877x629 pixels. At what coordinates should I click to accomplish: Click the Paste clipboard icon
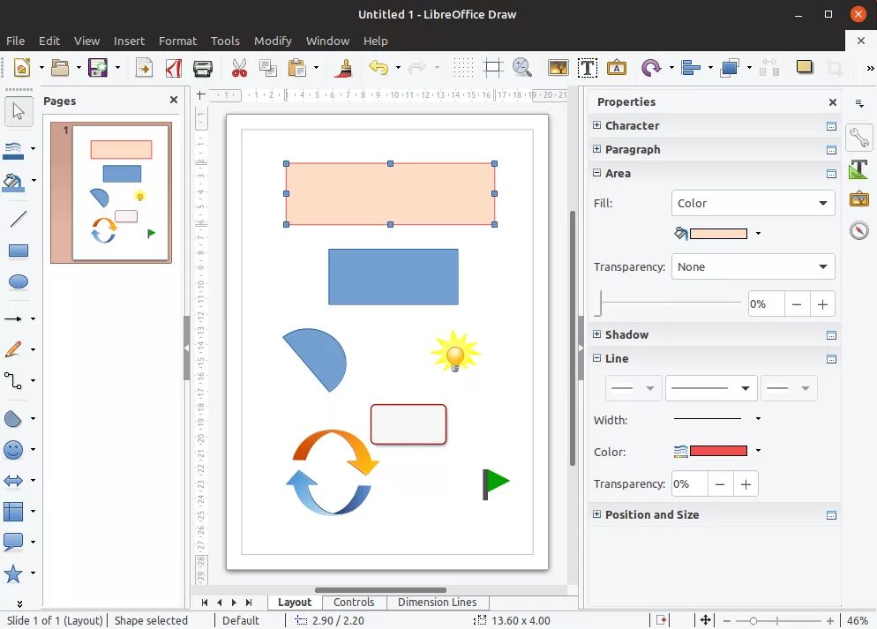[297, 68]
